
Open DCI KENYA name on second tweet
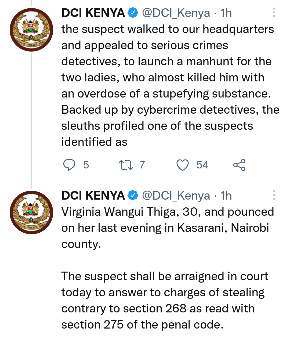pyautogui.click(x=93, y=196)
